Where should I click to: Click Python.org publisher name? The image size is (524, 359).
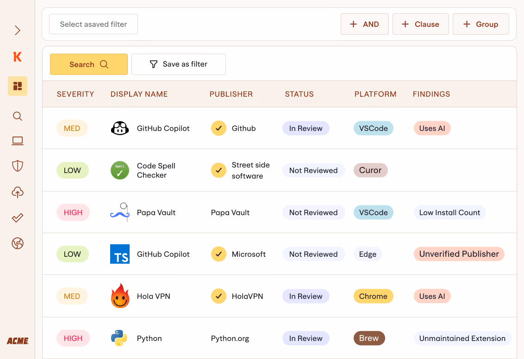click(x=230, y=338)
